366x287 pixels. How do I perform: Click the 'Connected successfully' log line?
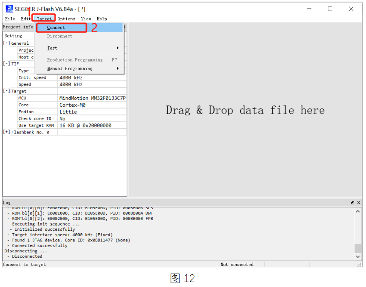point(37,245)
